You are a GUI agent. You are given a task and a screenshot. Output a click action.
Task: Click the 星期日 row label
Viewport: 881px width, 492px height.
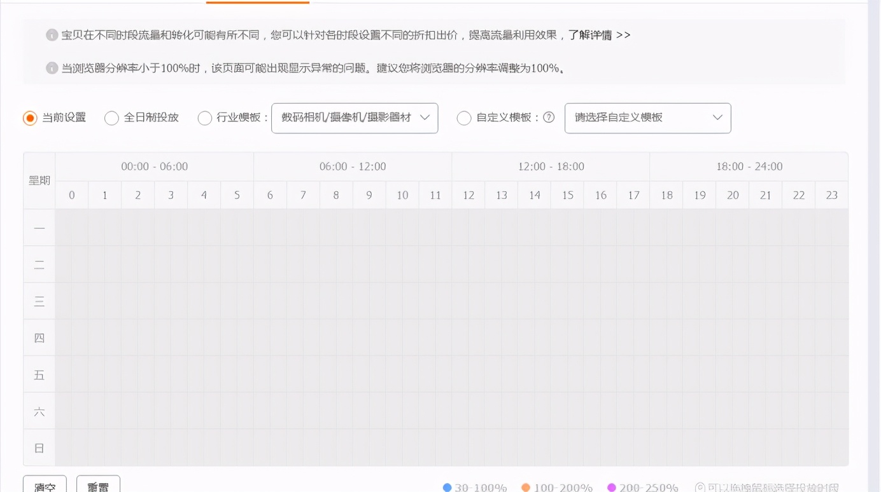(39, 448)
